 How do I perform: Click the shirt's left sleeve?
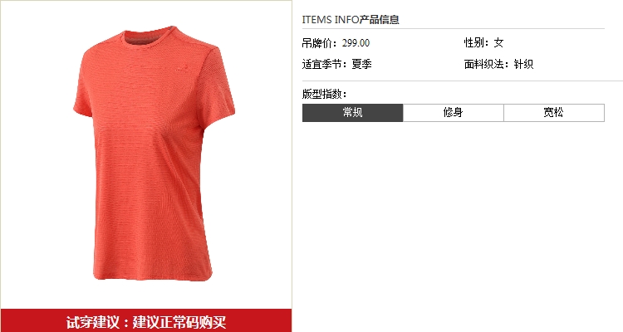click(84, 88)
